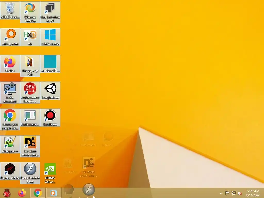This screenshot has height=198, width=264.
Task: Select the MEMZ-Dest... recycle bin icon
Action: click(10, 10)
